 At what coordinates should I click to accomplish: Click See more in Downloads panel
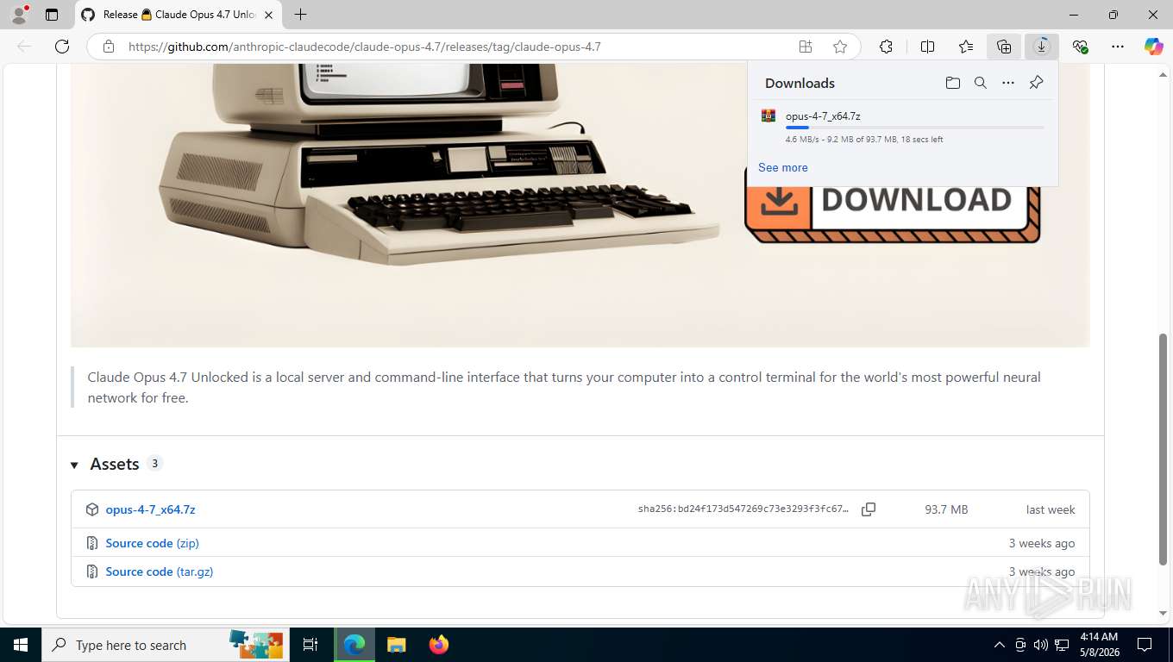tap(783, 167)
